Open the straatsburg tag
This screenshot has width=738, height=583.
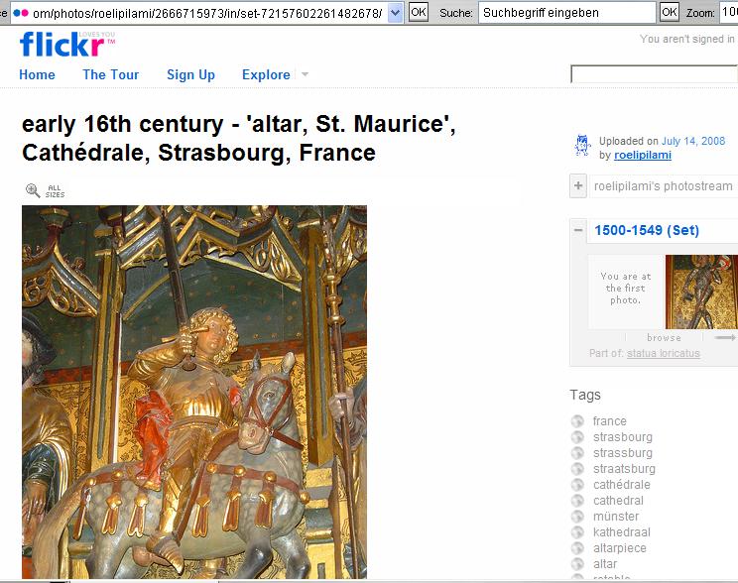click(x=624, y=469)
